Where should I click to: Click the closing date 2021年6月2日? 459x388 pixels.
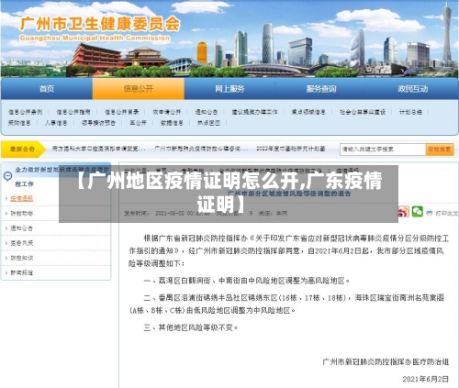coord(426,379)
